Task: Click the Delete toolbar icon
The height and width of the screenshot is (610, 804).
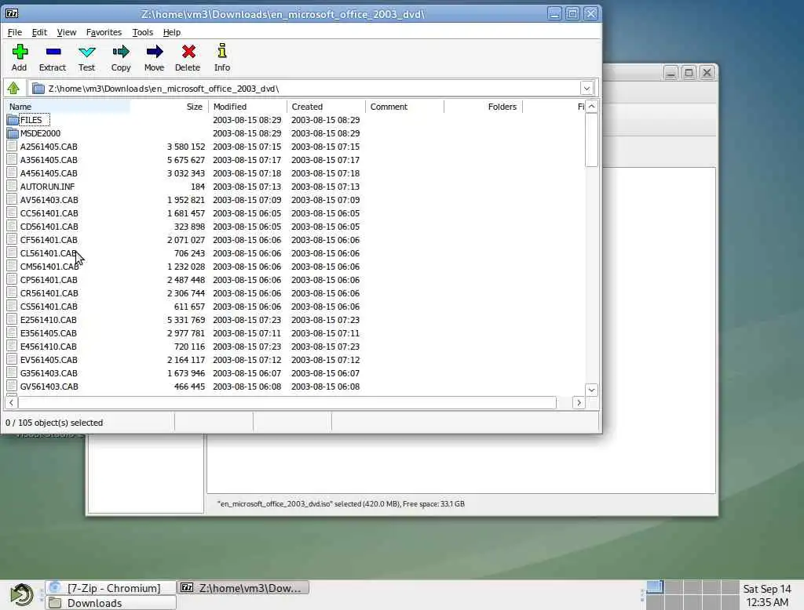Action: pyautogui.click(x=188, y=52)
